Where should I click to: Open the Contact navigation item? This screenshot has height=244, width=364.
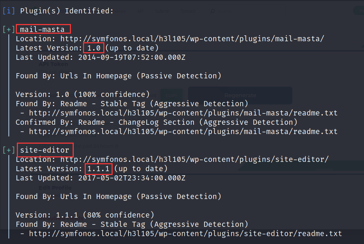click(188, 11)
